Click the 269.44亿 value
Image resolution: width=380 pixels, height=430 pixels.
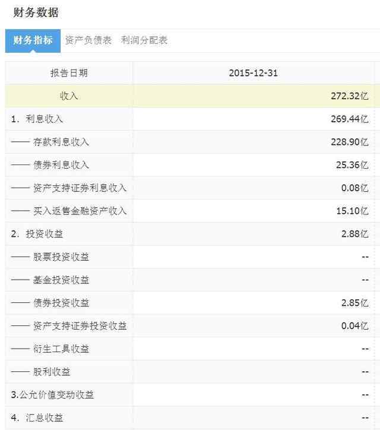pos(349,119)
